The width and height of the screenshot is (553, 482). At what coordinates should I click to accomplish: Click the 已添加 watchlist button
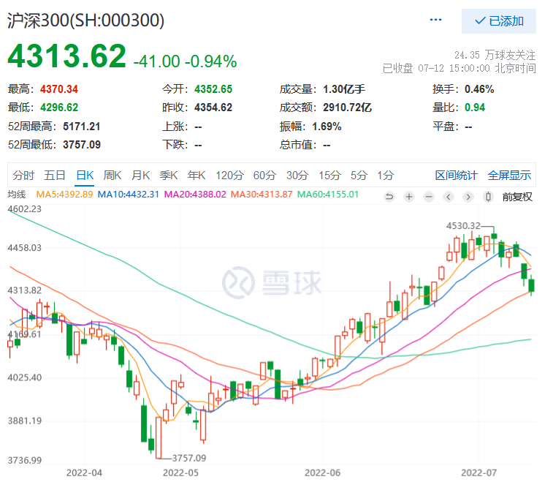click(x=499, y=21)
